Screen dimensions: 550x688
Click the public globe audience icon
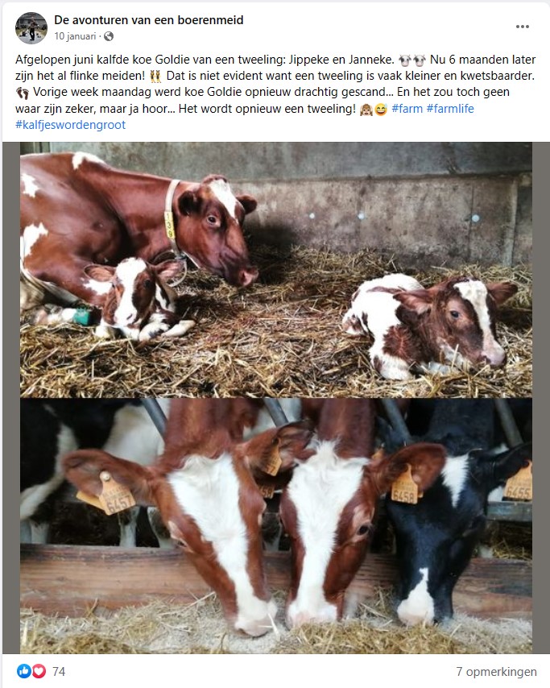click(109, 36)
